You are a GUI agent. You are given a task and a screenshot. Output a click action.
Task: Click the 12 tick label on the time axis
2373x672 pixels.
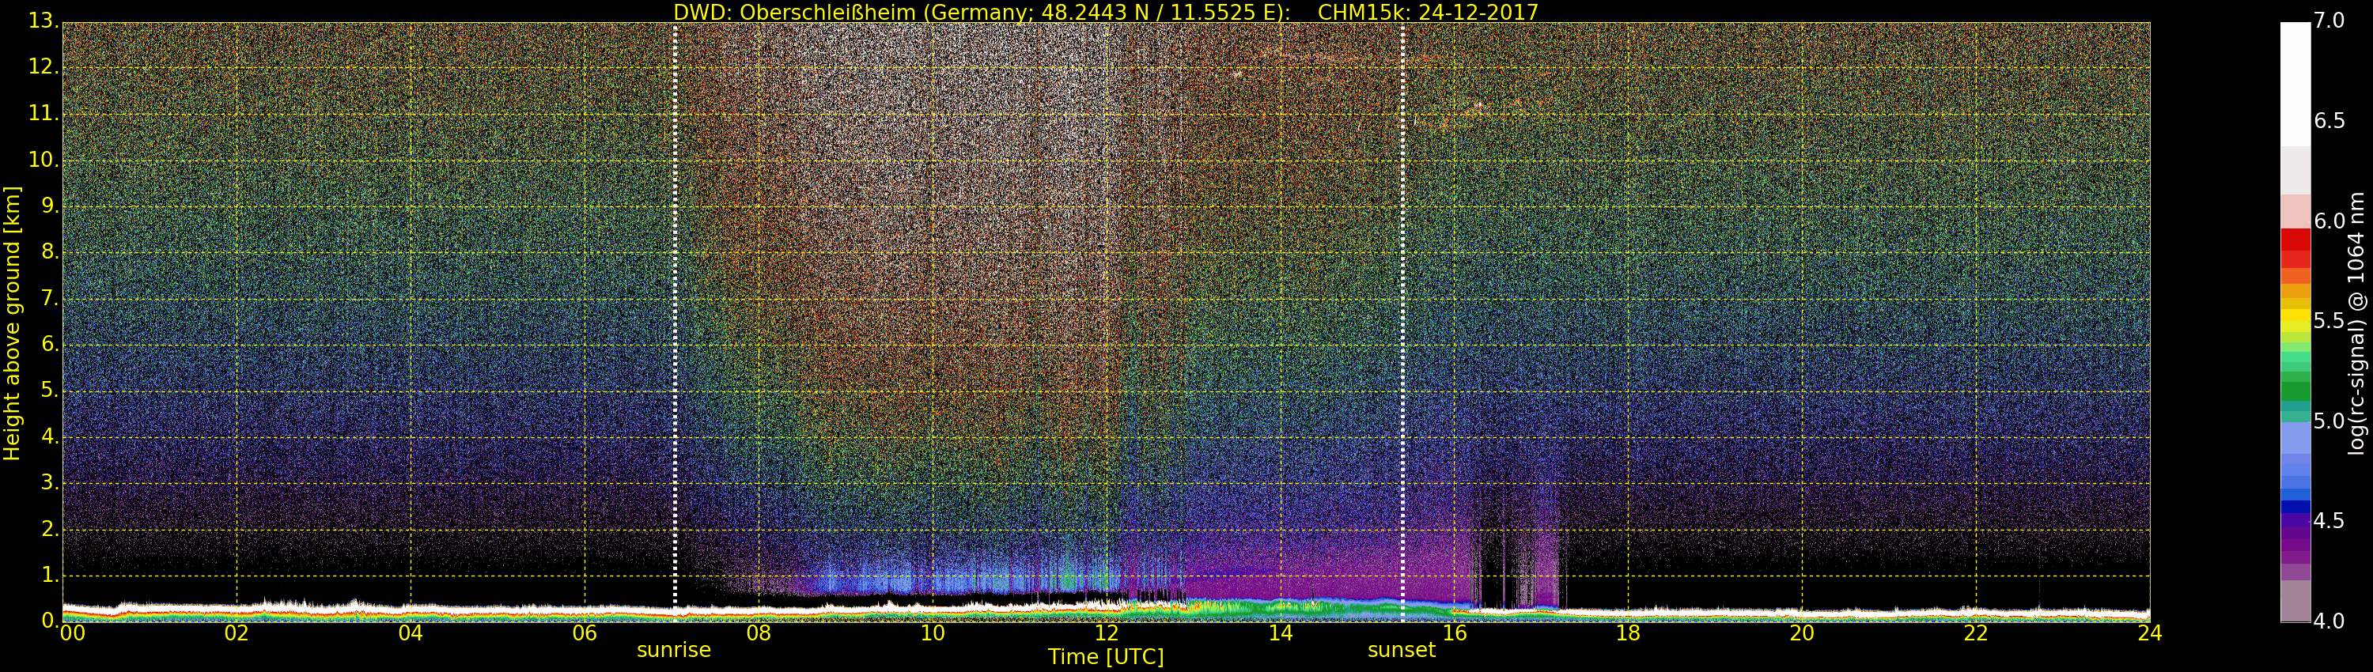(1107, 633)
